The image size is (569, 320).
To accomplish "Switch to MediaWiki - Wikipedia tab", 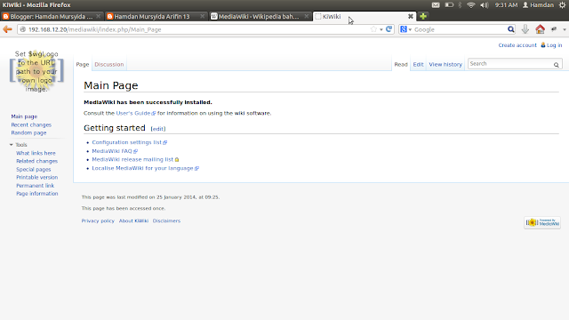I will point(260,16).
